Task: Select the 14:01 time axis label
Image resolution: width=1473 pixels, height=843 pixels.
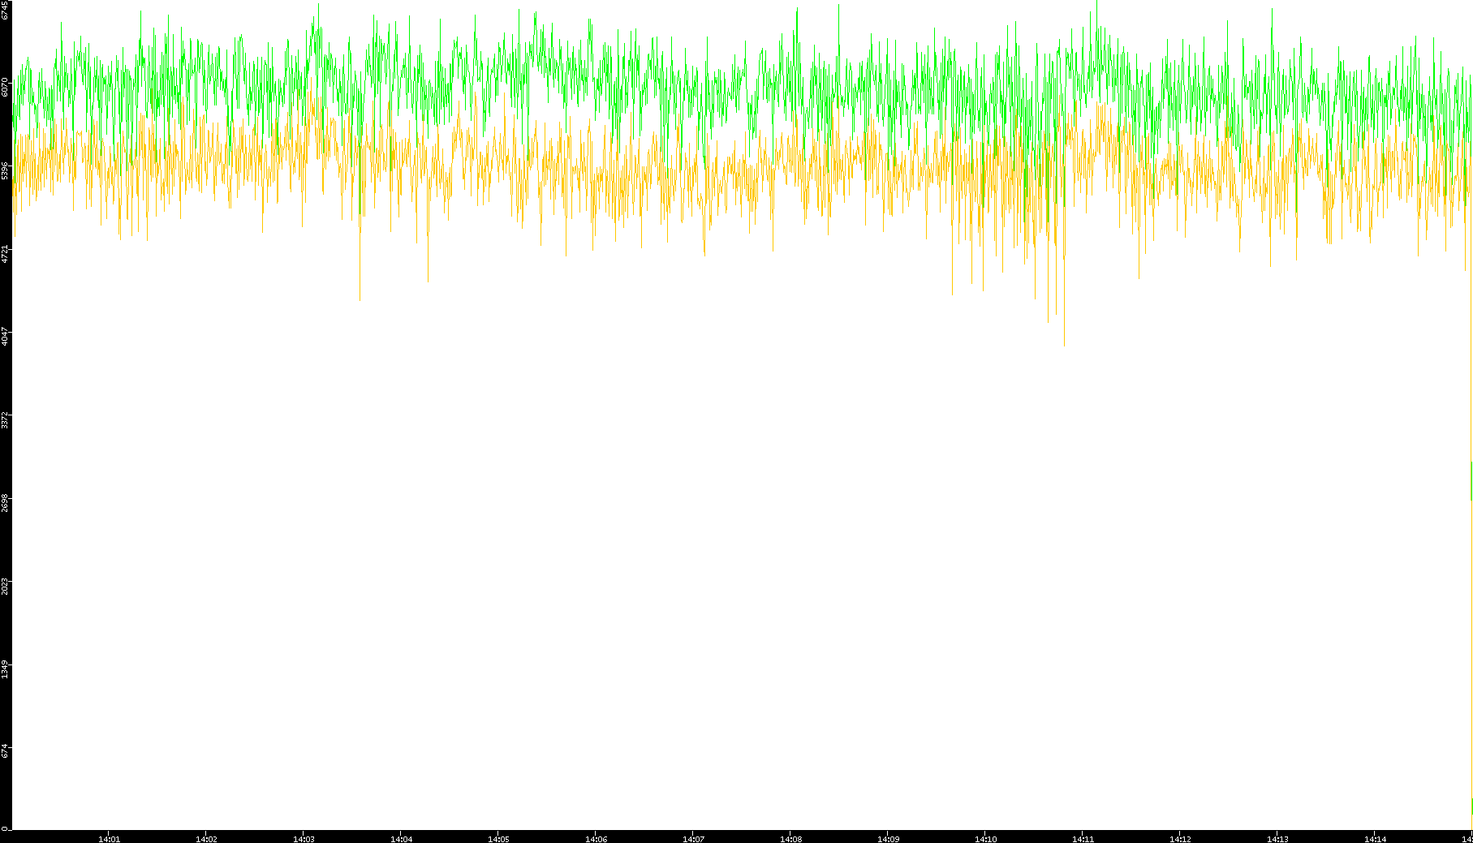Action: click(x=109, y=839)
